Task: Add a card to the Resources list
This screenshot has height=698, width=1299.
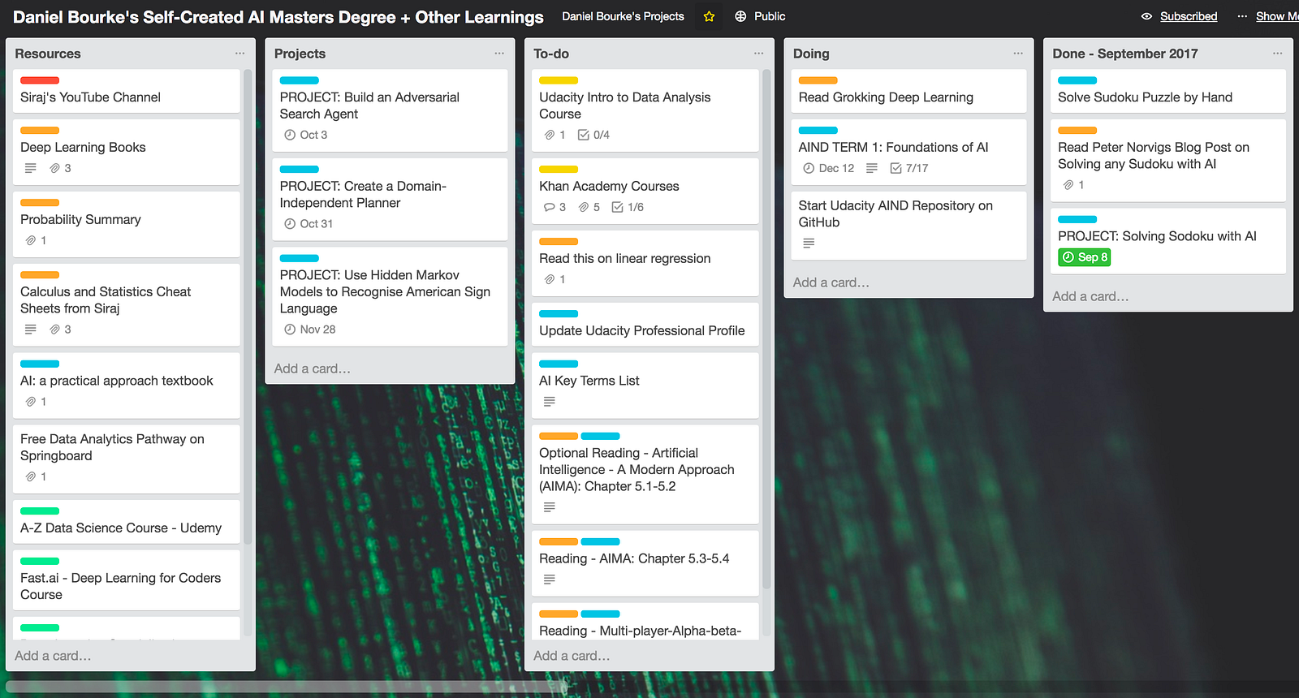Action: pos(53,656)
